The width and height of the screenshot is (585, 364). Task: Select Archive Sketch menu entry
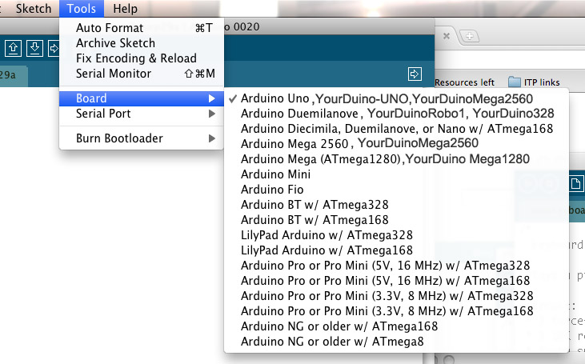coord(142,43)
